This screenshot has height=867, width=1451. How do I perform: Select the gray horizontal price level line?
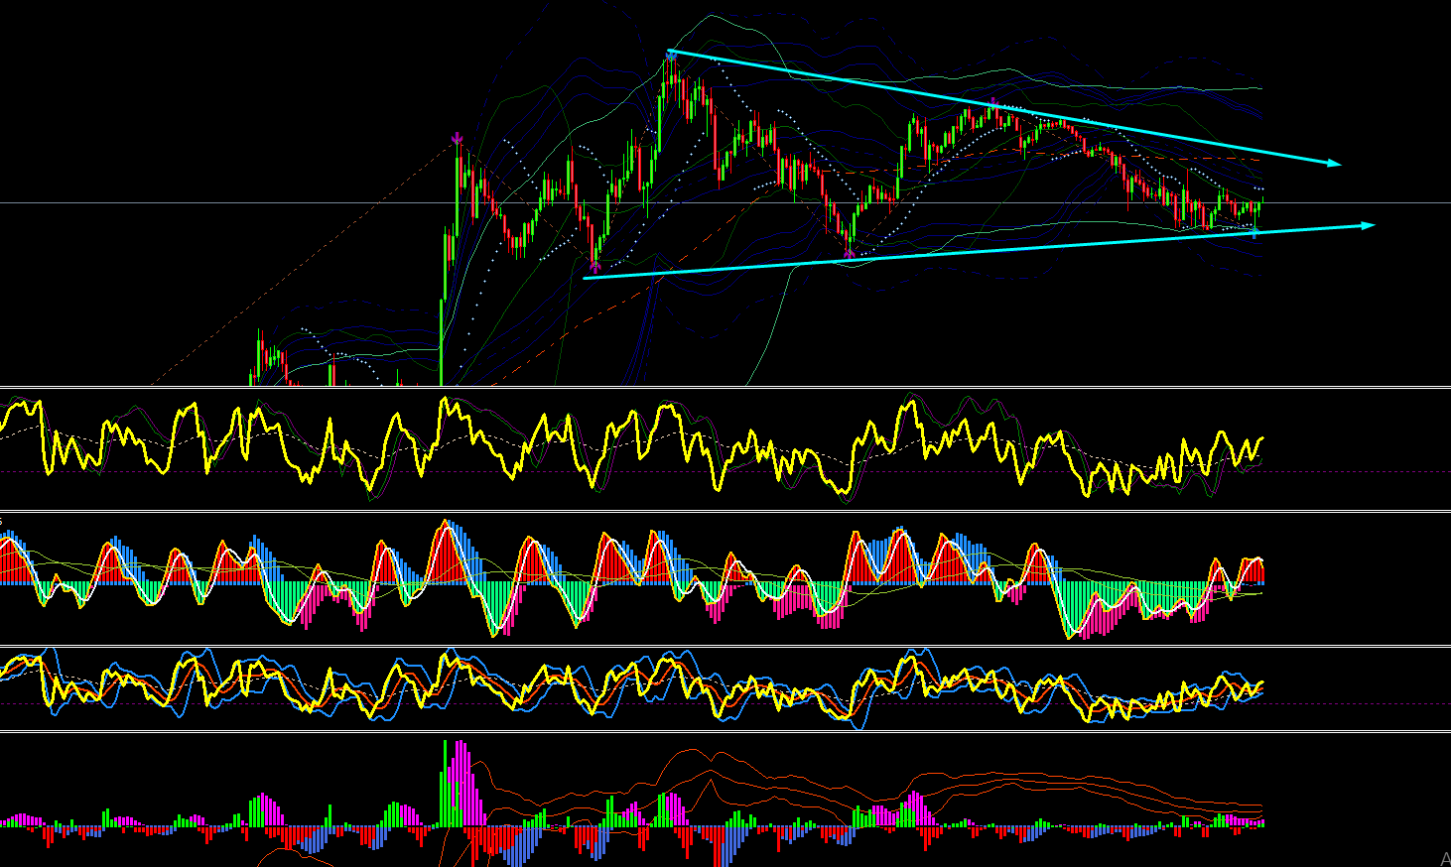pyautogui.click(x=725, y=202)
